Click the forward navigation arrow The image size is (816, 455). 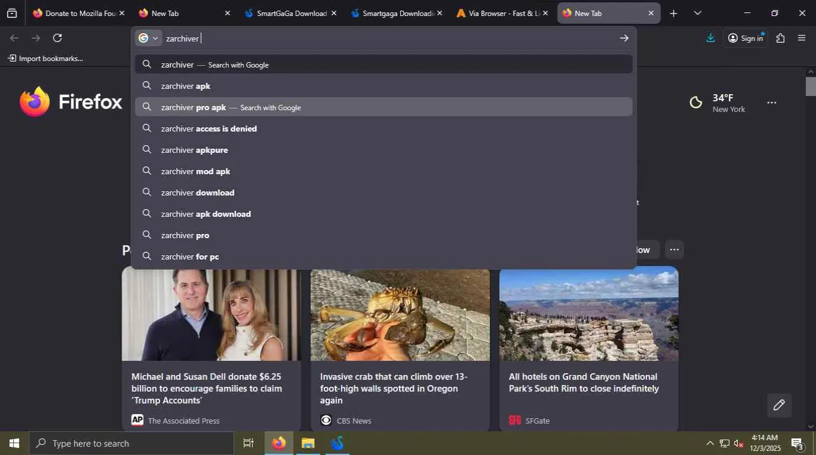coord(36,38)
